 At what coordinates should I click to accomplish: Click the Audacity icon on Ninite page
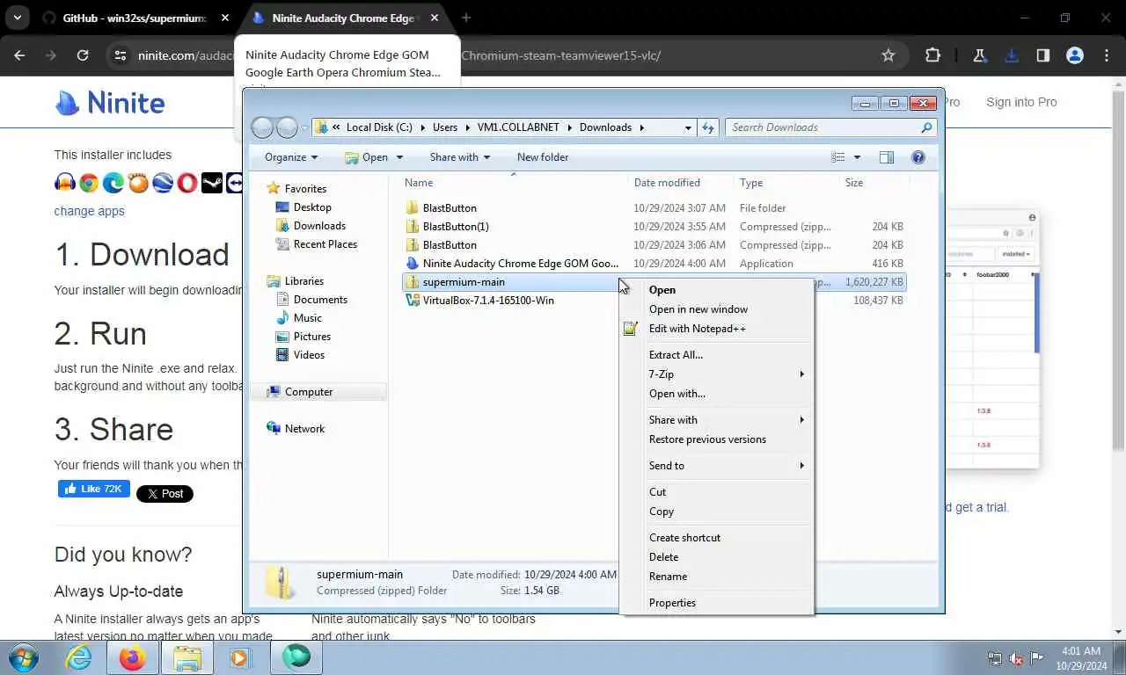pyautogui.click(x=64, y=183)
